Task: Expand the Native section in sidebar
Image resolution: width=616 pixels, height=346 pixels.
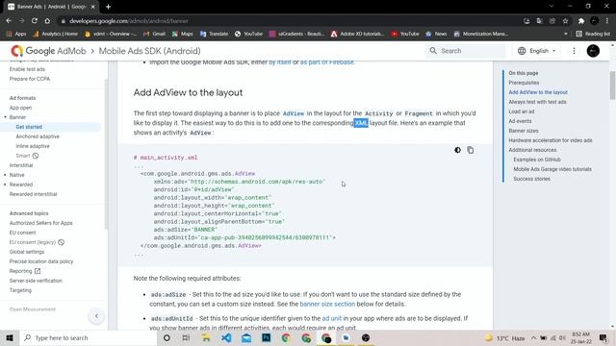Action: tap(6, 175)
